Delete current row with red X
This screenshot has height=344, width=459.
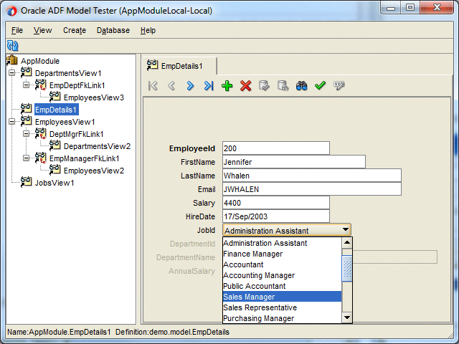tap(245, 86)
